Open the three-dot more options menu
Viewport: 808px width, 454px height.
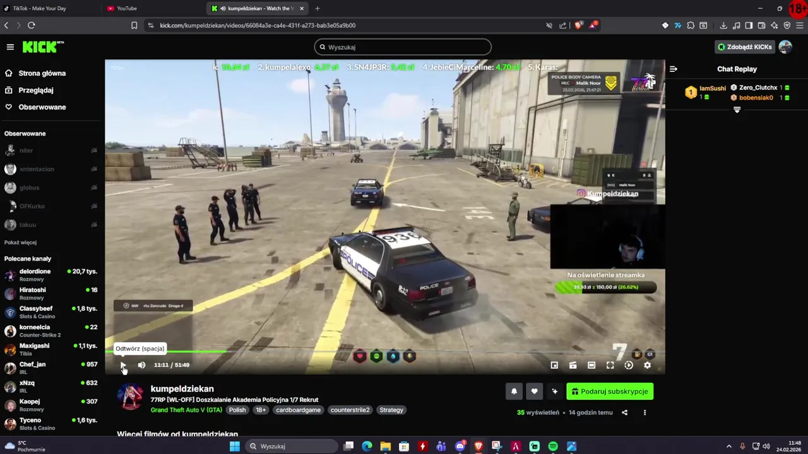(x=645, y=412)
